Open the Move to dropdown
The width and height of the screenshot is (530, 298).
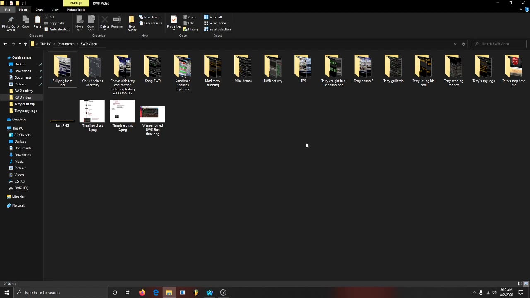(79, 23)
